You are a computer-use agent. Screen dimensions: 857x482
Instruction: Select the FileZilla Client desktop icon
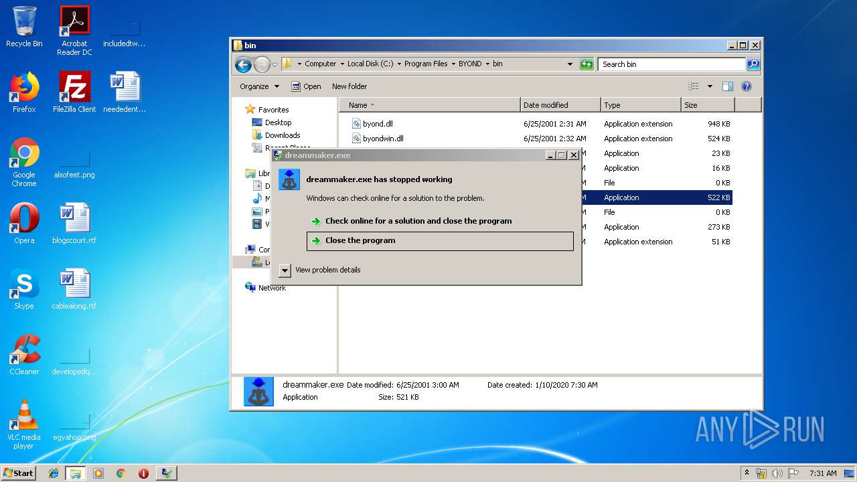tap(74, 92)
